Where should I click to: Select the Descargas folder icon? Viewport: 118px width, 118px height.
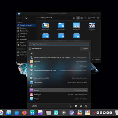tap(45, 25)
